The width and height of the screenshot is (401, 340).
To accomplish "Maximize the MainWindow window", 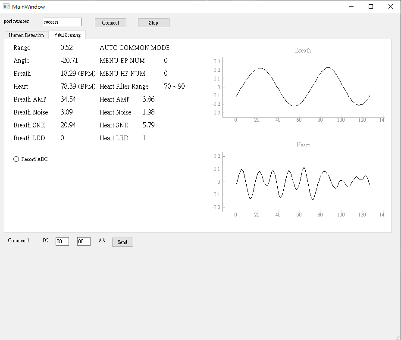I will (x=371, y=6).
